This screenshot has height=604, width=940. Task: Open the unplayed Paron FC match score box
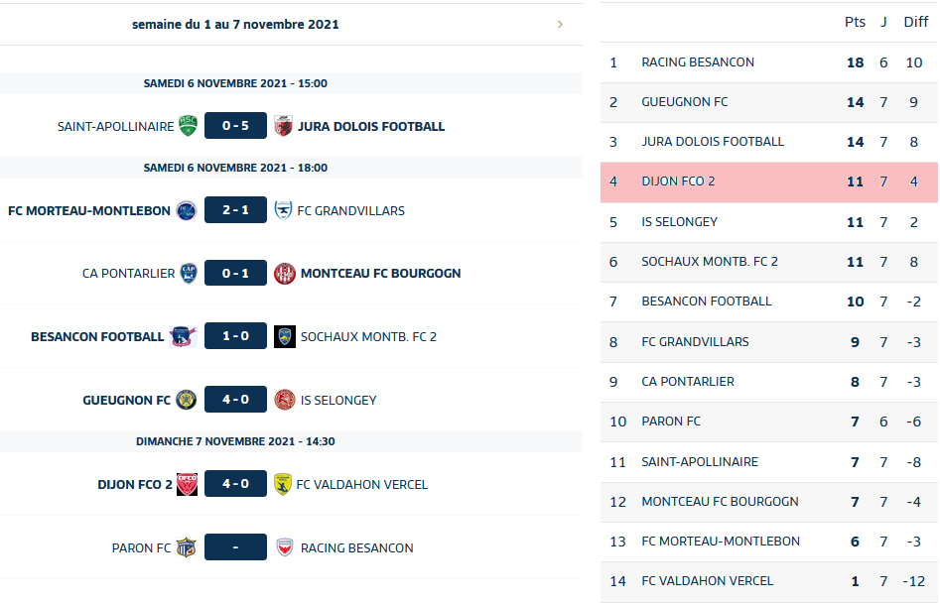235,547
